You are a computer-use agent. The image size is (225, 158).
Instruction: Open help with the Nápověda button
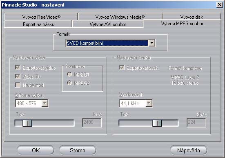click(188, 150)
